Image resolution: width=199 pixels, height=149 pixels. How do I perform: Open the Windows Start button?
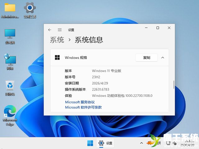click(x=90, y=143)
